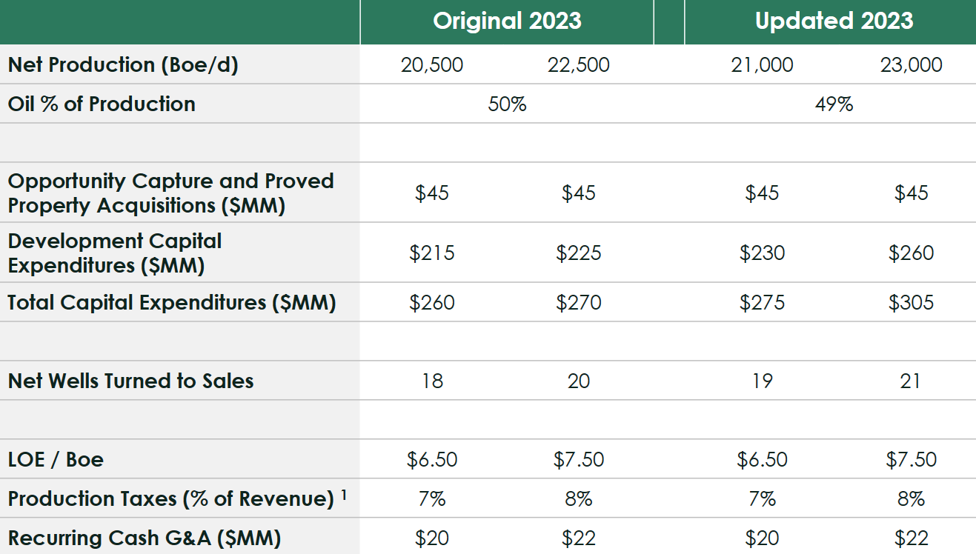Click the first $45 acquisition value

[434, 193]
